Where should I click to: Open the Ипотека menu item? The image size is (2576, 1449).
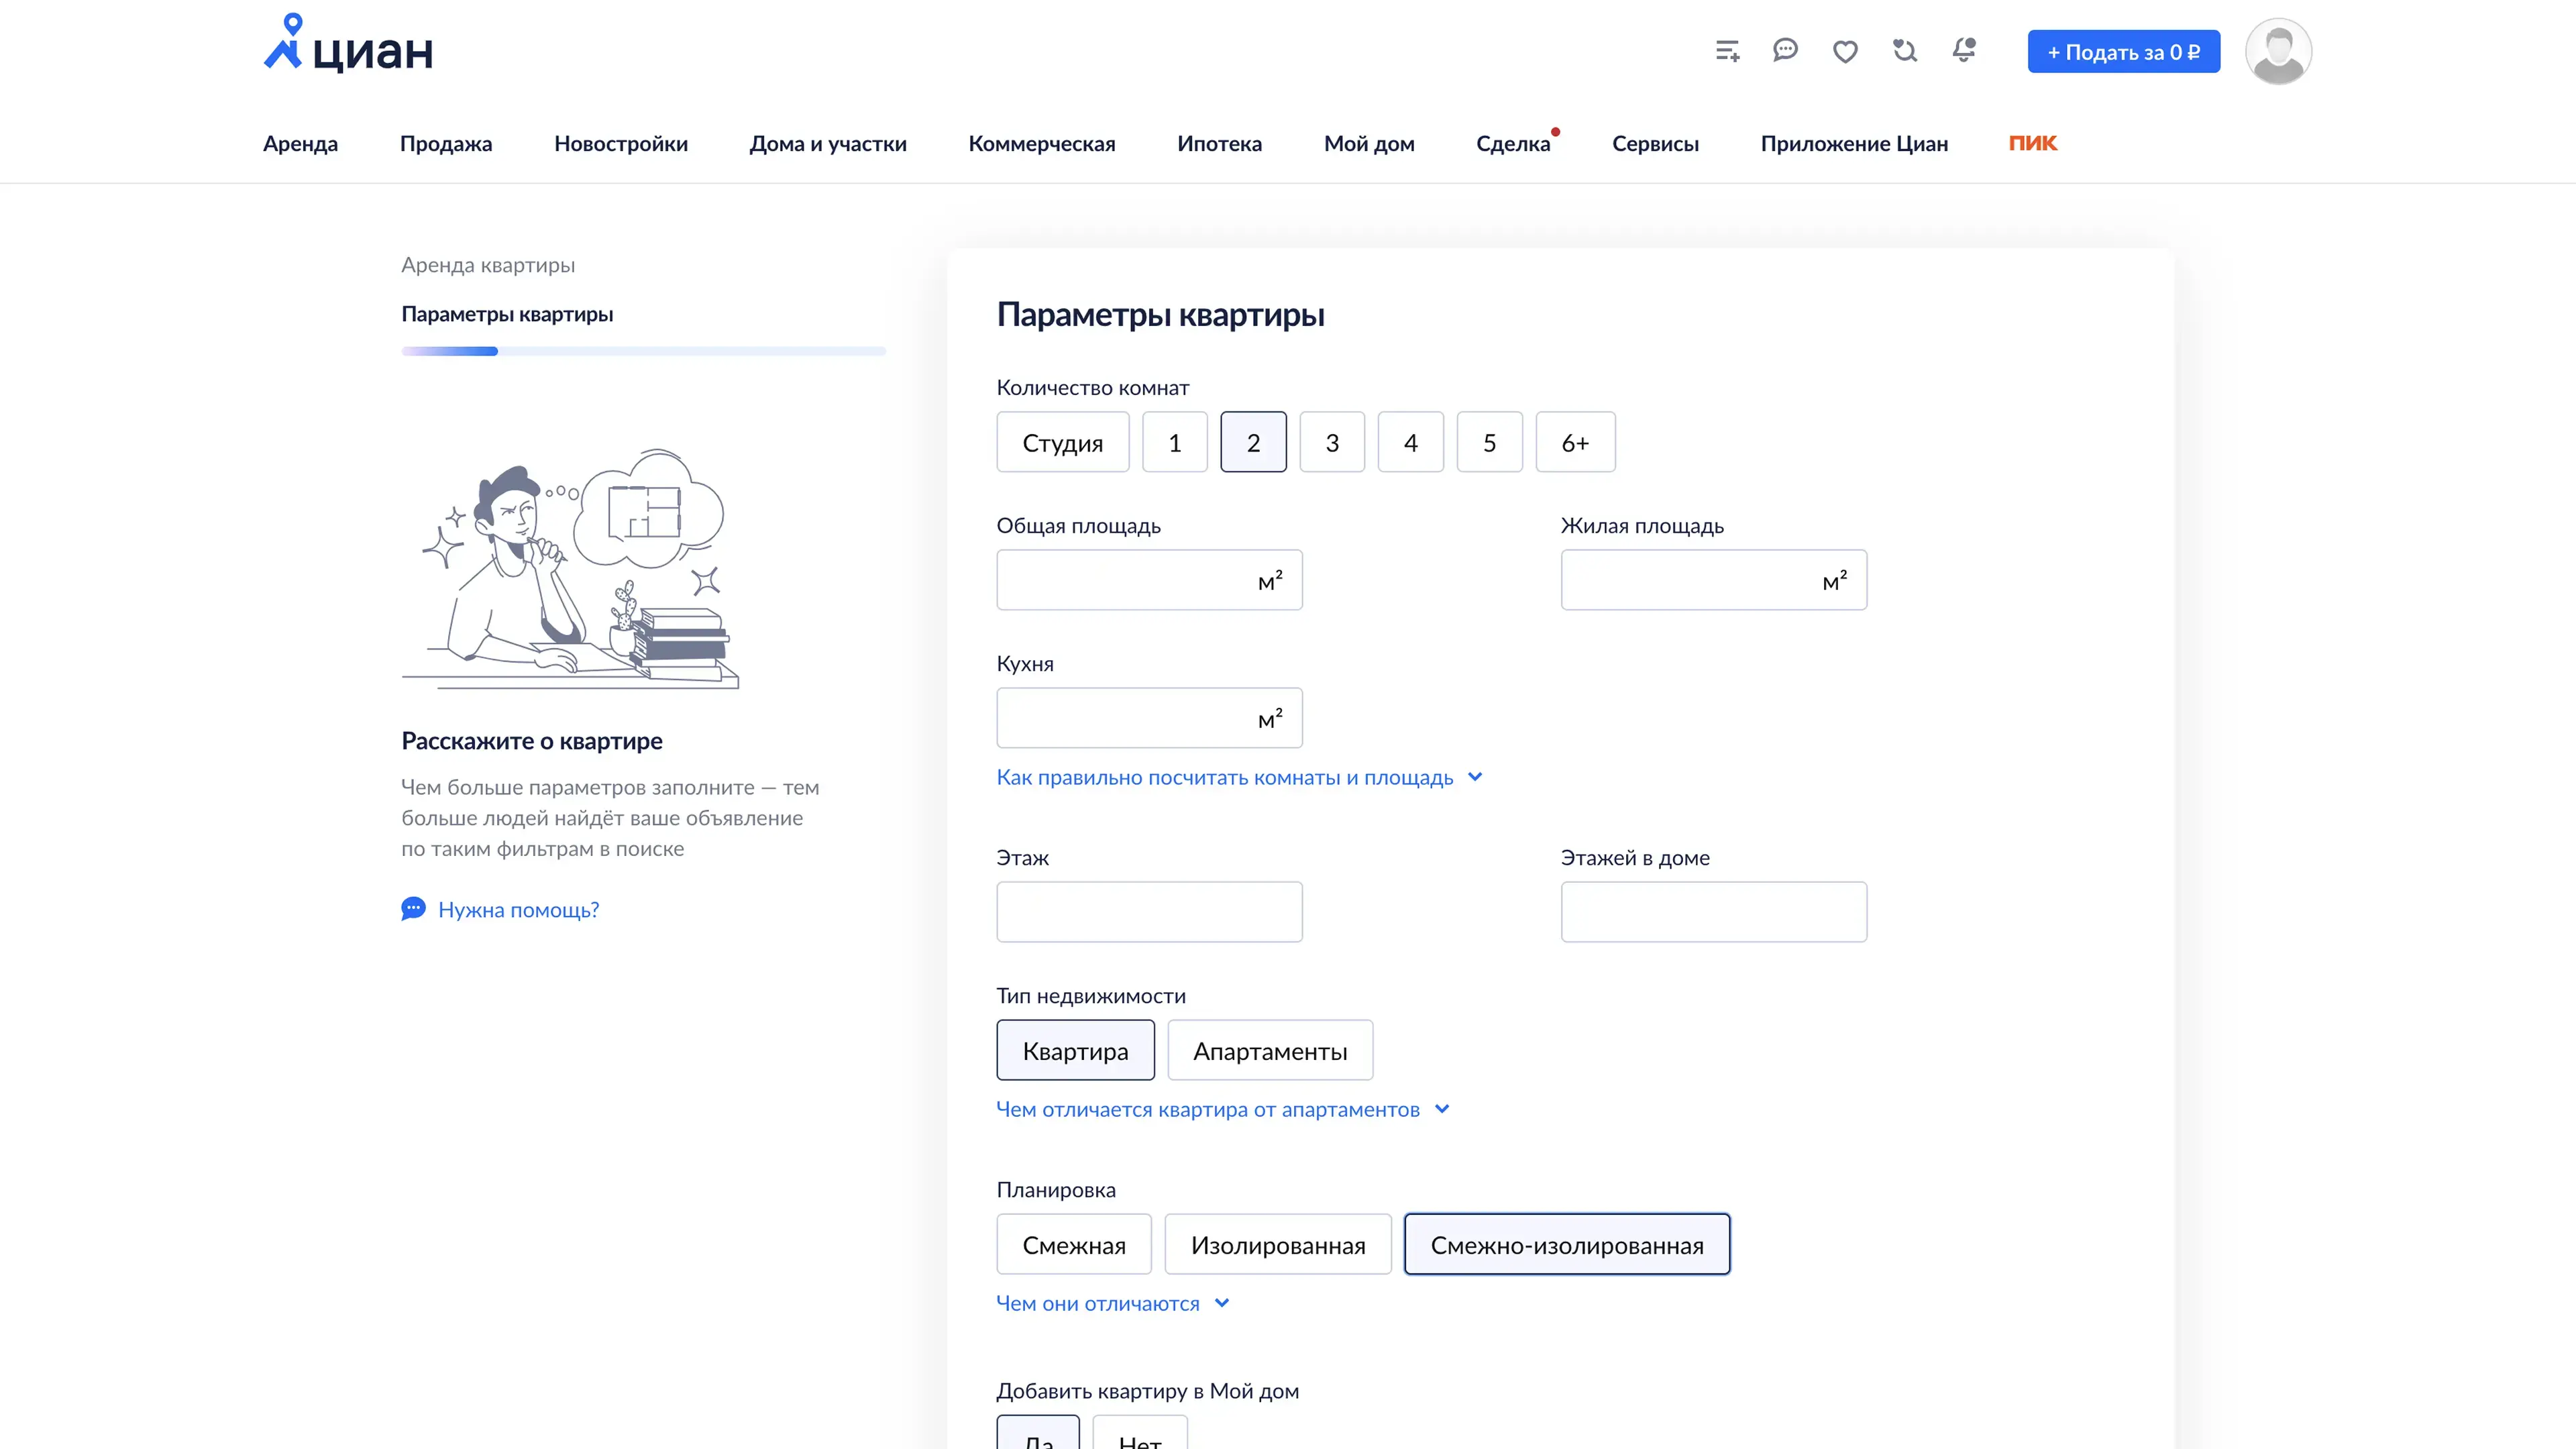click(x=1219, y=143)
